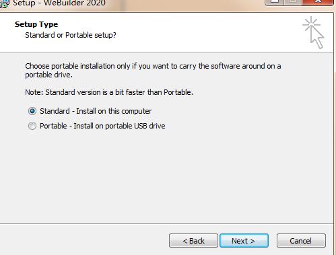Select the Standard install radio button
Image resolution: width=336 pixels, height=255 pixels.
click(32, 111)
